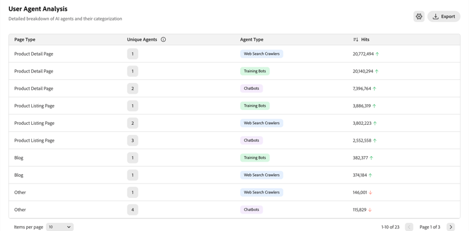Open table settings gear icon
Image resolution: width=469 pixels, height=231 pixels.
coord(419,16)
